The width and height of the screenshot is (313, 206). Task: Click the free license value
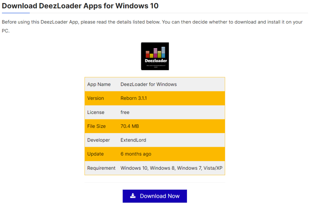pyautogui.click(x=125, y=112)
